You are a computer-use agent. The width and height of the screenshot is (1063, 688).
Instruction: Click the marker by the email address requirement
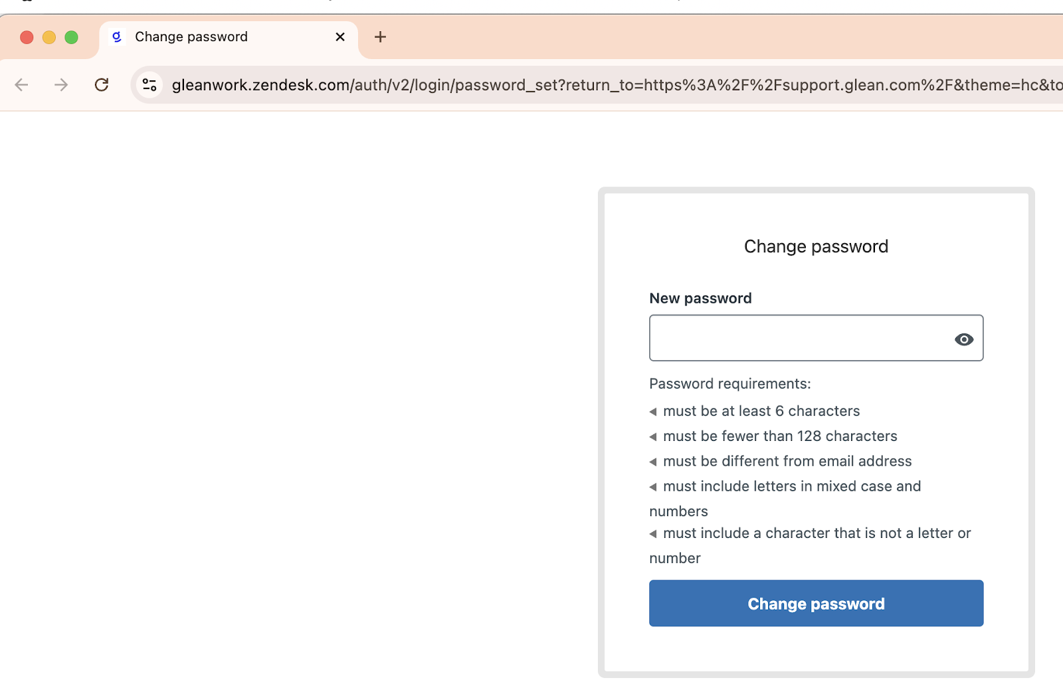click(x=652, y=462)
